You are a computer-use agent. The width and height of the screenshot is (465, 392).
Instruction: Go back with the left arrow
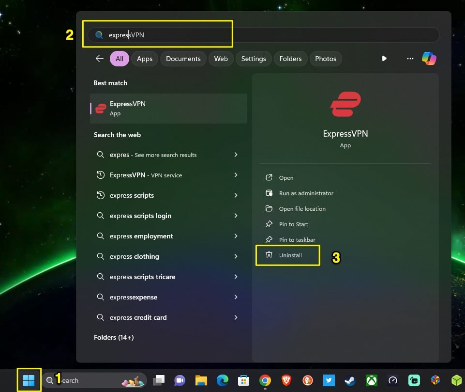[x=99, y=59]
